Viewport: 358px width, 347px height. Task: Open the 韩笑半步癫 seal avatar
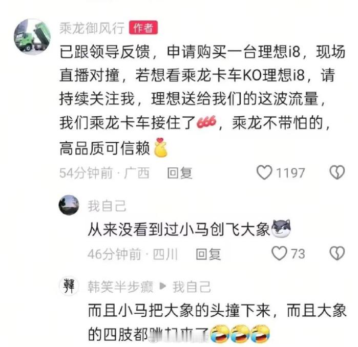click(x=69, y=286)
